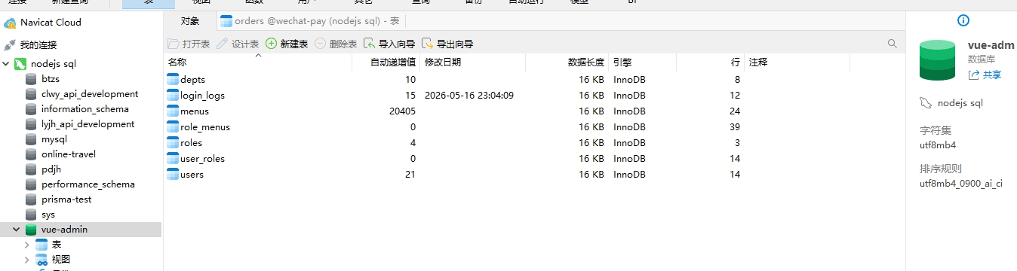Collapse the nodejs sql connection node

tap(6, 64)
